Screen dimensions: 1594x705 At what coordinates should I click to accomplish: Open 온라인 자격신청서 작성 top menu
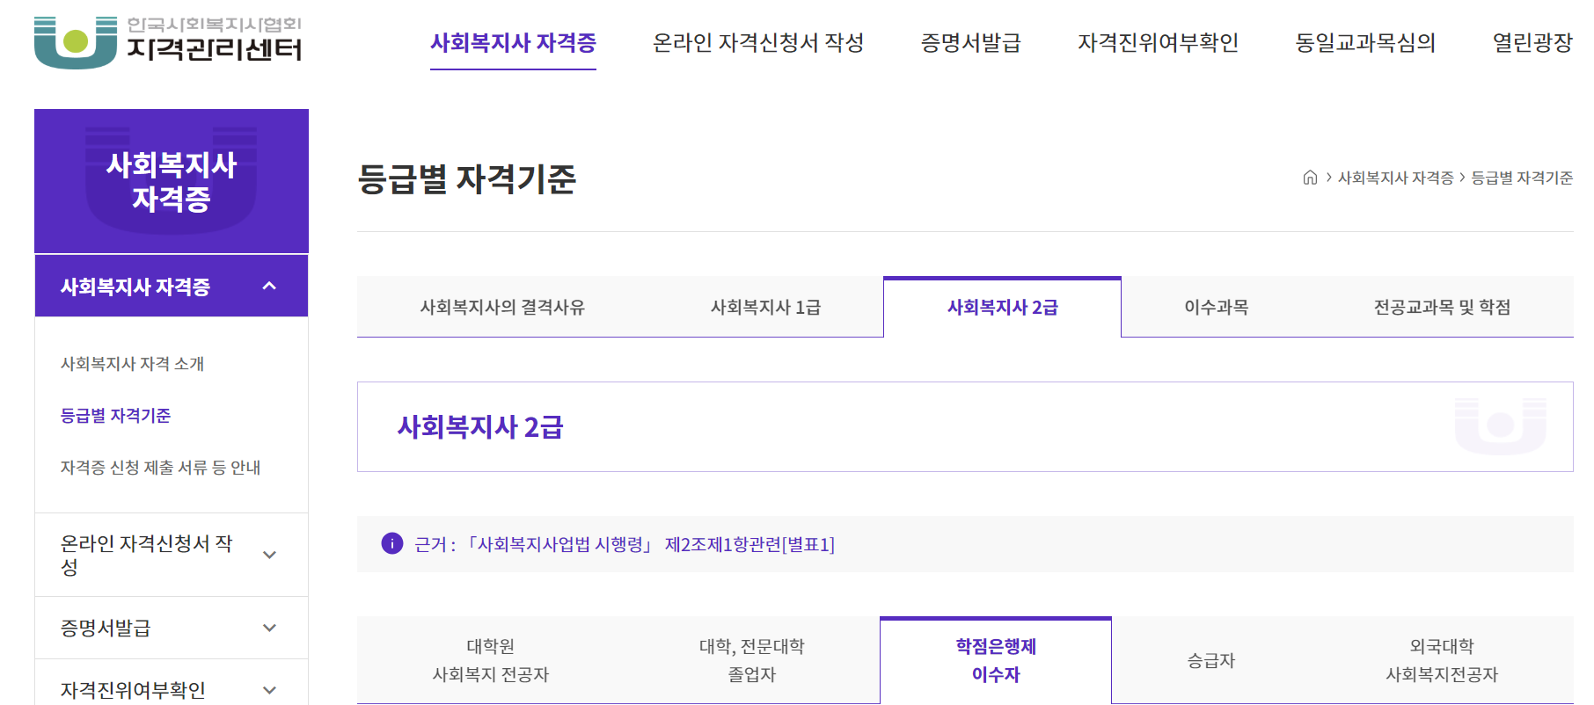click(x=758, y=42)
